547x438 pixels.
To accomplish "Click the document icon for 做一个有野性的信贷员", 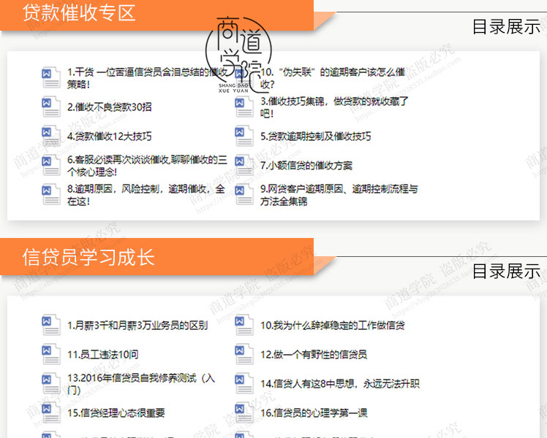I will [244, 354].
